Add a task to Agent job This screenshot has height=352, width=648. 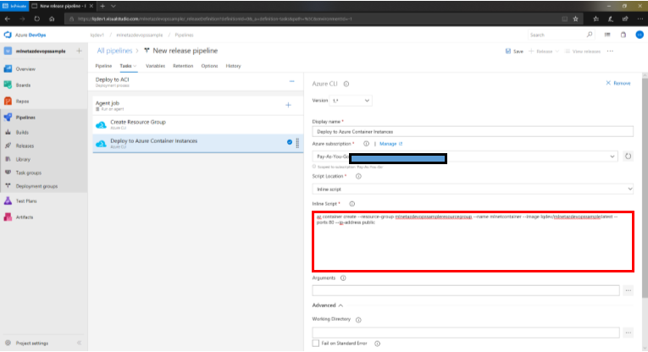288,105
